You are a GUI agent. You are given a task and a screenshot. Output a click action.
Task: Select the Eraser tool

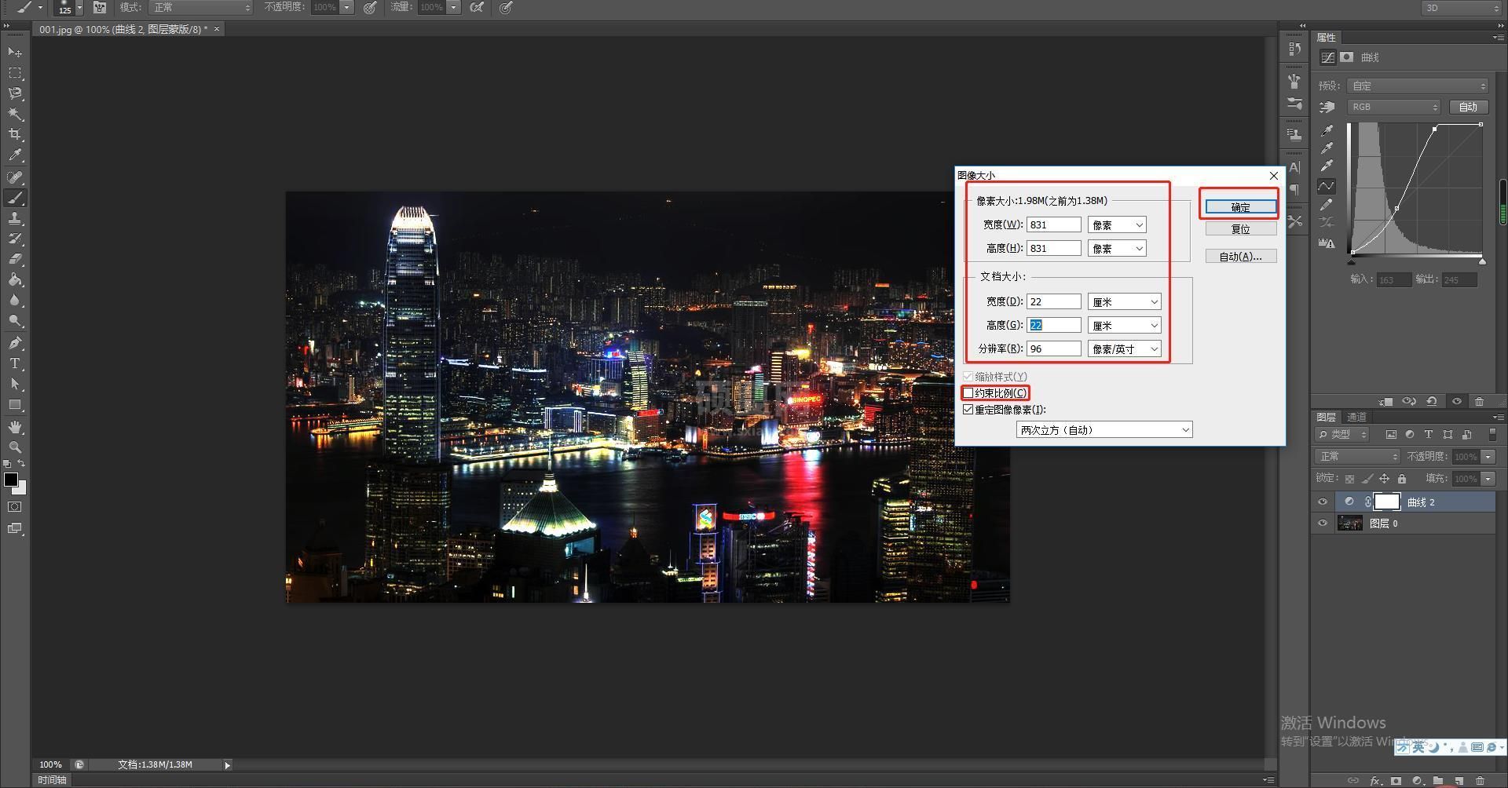point(15,259)
